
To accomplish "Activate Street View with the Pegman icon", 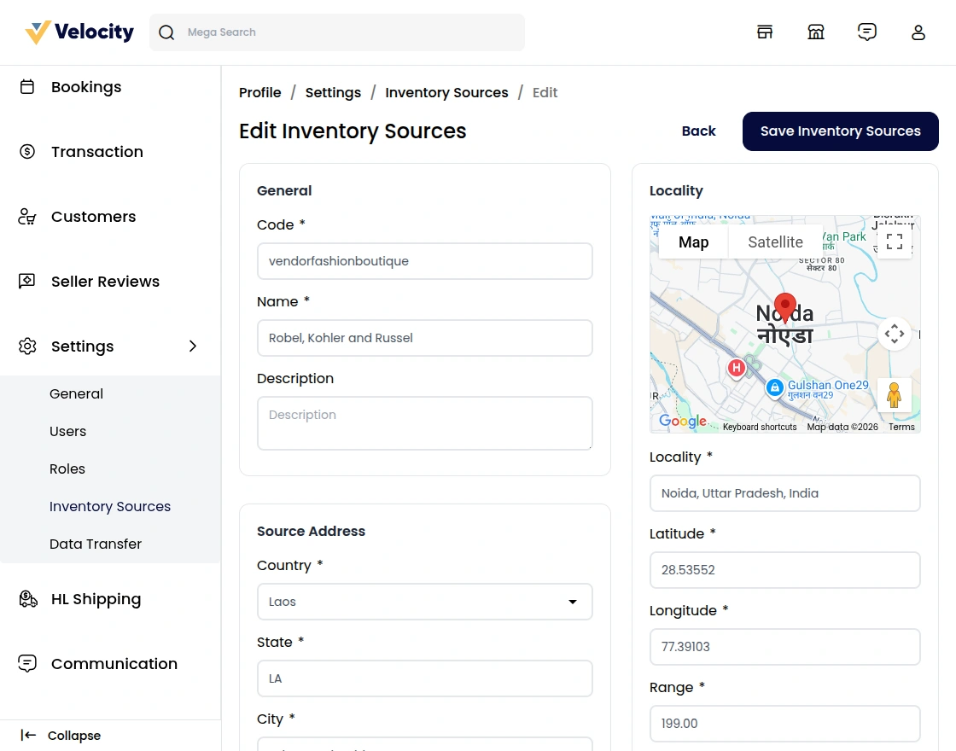I will (x=895, y=394).
